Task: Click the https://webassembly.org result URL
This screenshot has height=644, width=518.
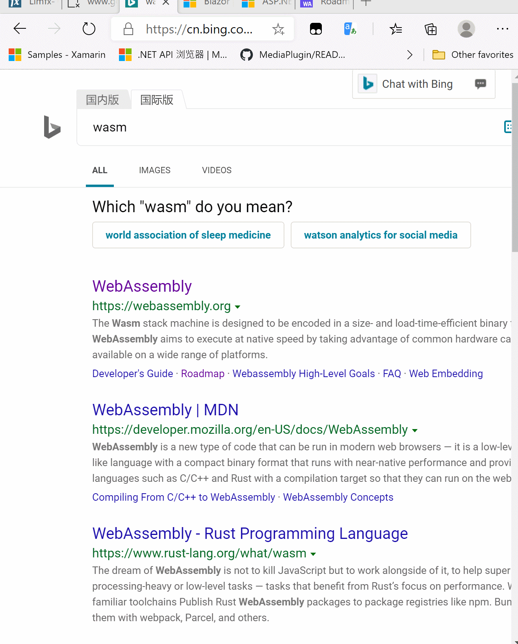Action: pos(162,306)
